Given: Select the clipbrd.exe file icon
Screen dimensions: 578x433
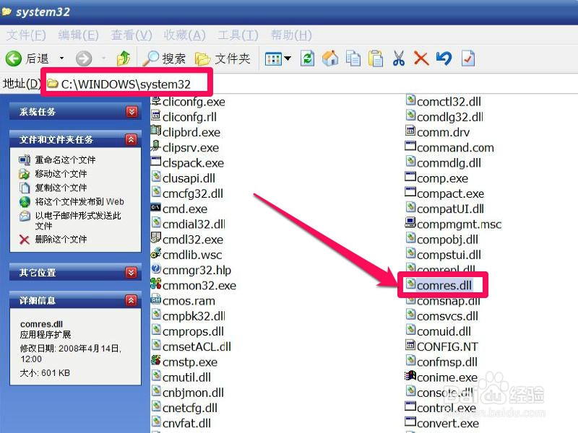Looking at the screenshot, I should click(x=155, y=131).
